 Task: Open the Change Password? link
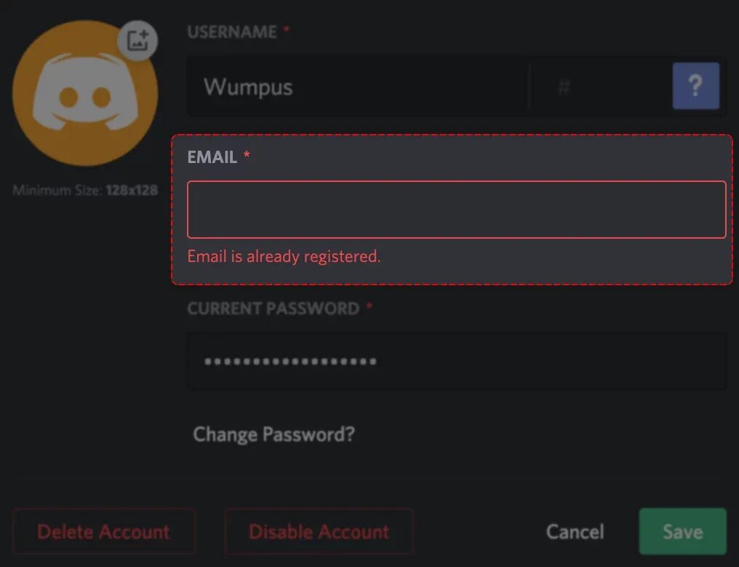(x=273, y=435)
